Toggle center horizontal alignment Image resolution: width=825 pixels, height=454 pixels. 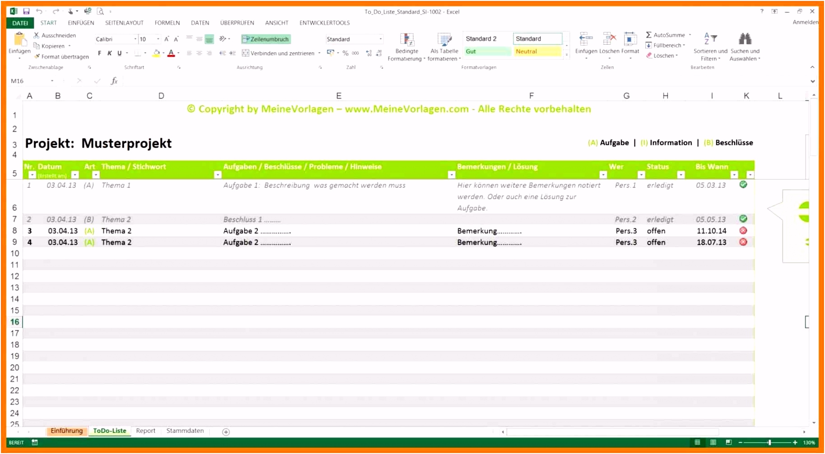(x=199, y=53)
